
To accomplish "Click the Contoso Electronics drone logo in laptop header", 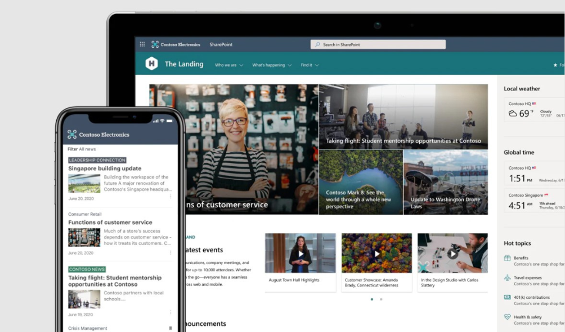I will coord(155,44).
